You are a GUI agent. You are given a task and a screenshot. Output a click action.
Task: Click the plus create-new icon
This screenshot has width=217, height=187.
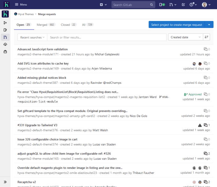pyautogui.click(x=101, y=5)
